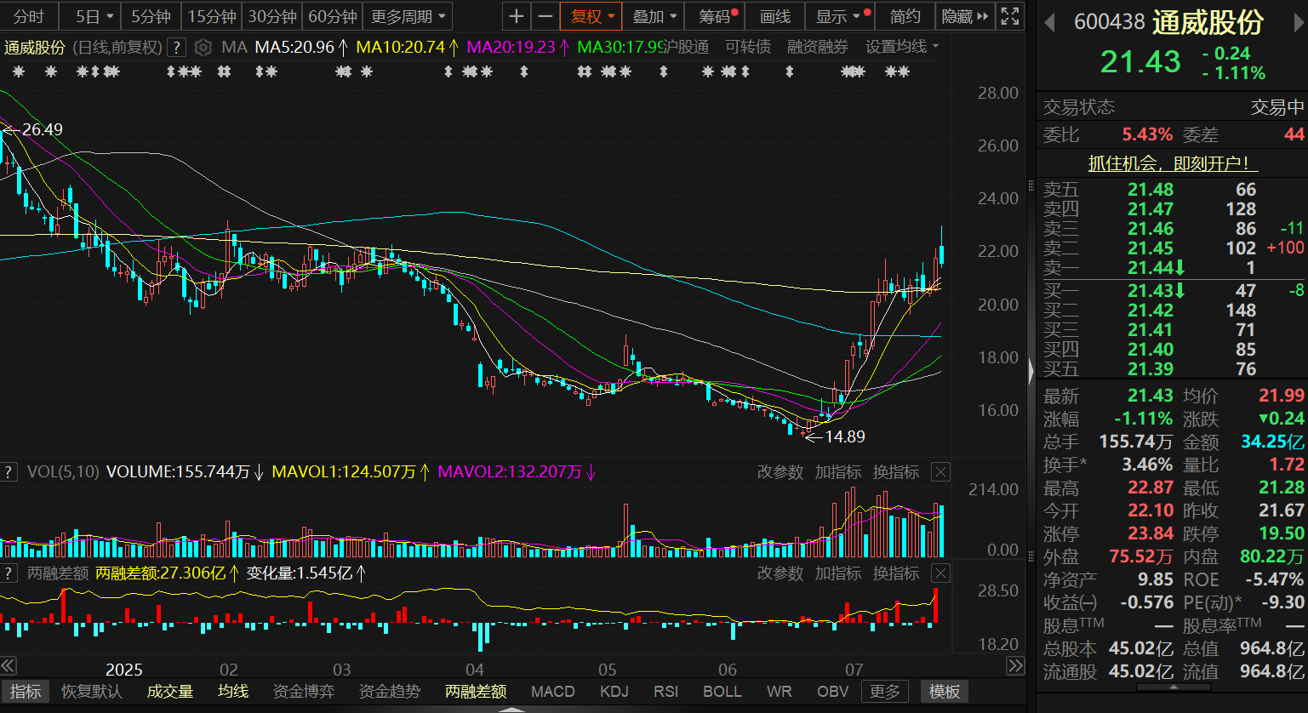Go to the next stock with the right triangle
This screenshot has height=713, width=1308.
tap(1299, 22)
